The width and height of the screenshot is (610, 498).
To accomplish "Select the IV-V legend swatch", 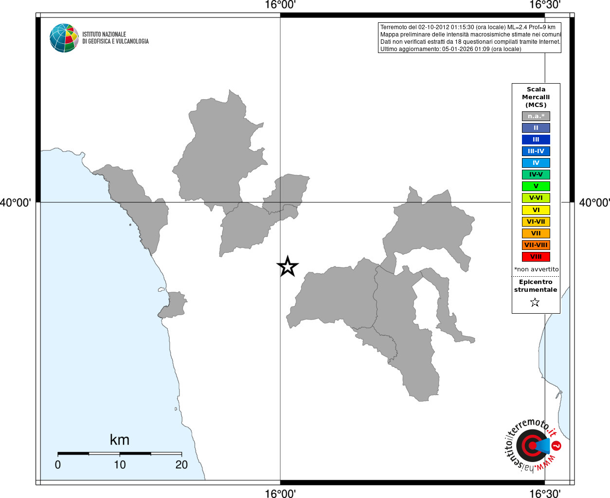I will coord(536,175).
